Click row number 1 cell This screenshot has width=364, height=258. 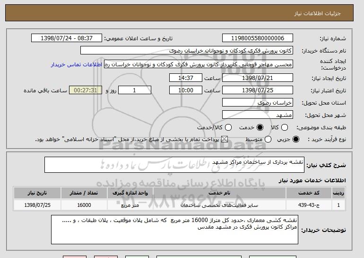[x=338, y=205]
